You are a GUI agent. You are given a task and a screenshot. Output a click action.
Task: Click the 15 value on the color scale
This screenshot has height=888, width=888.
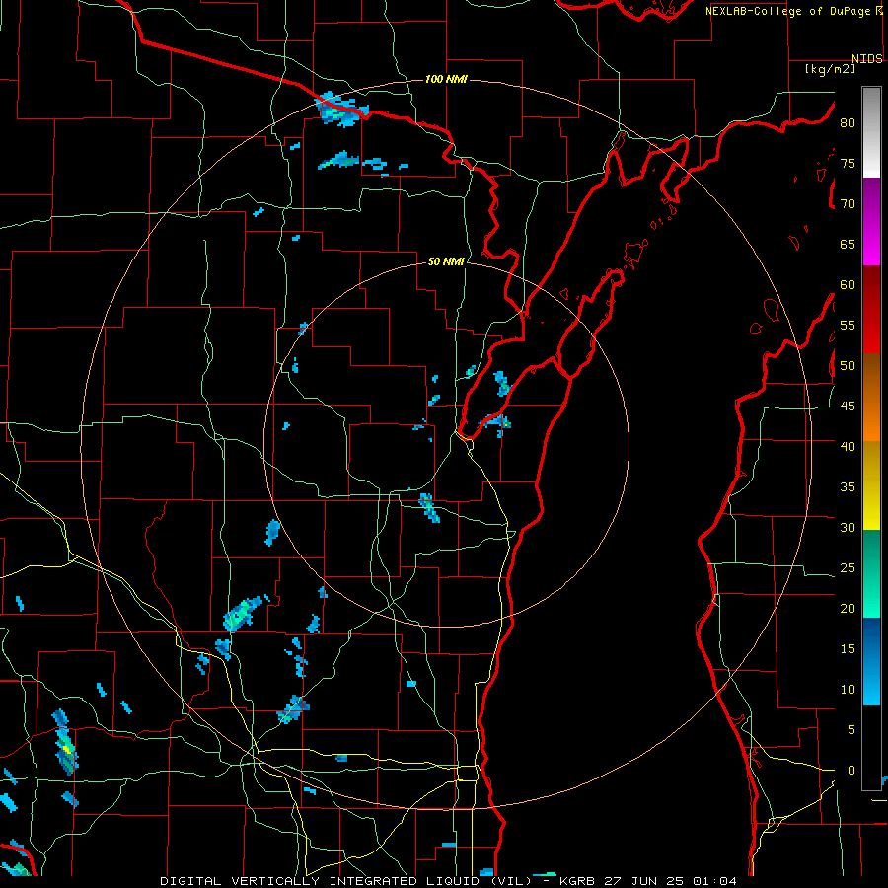[x=848, y=649]
